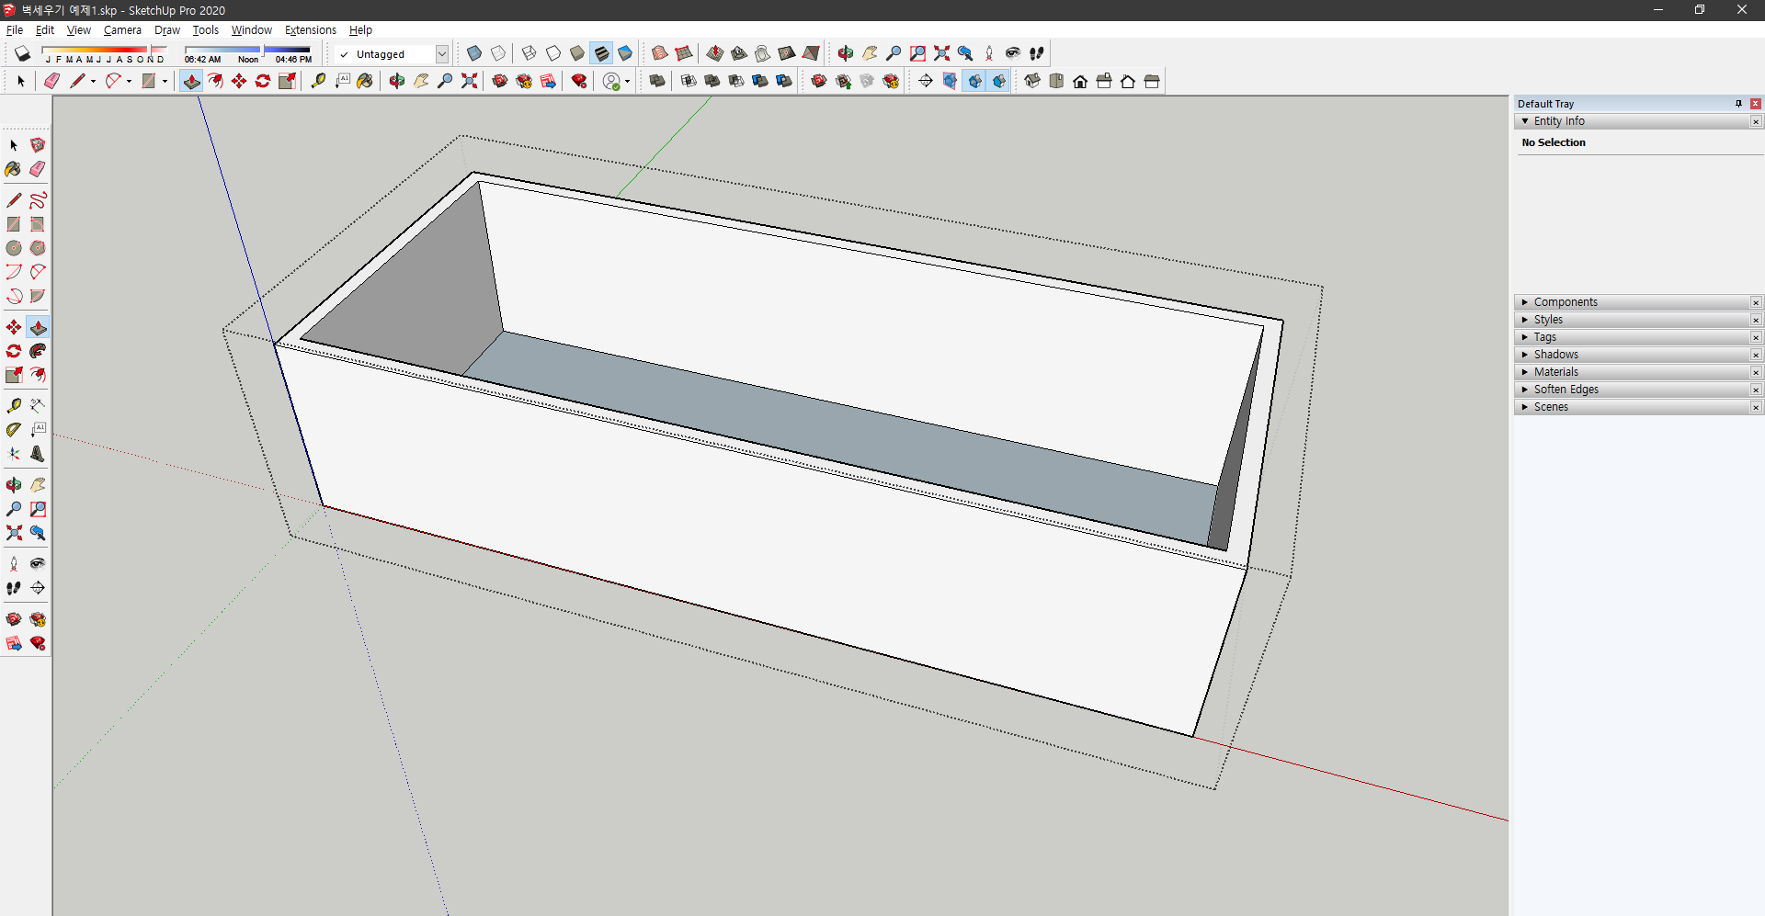Close the Scenes panel with its x button
Image resolution: width=1765 pixels, height=916 pixels.
point(1756,407)
